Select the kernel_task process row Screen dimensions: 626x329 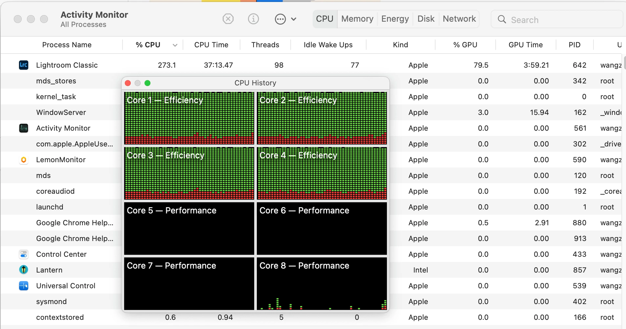311,97
